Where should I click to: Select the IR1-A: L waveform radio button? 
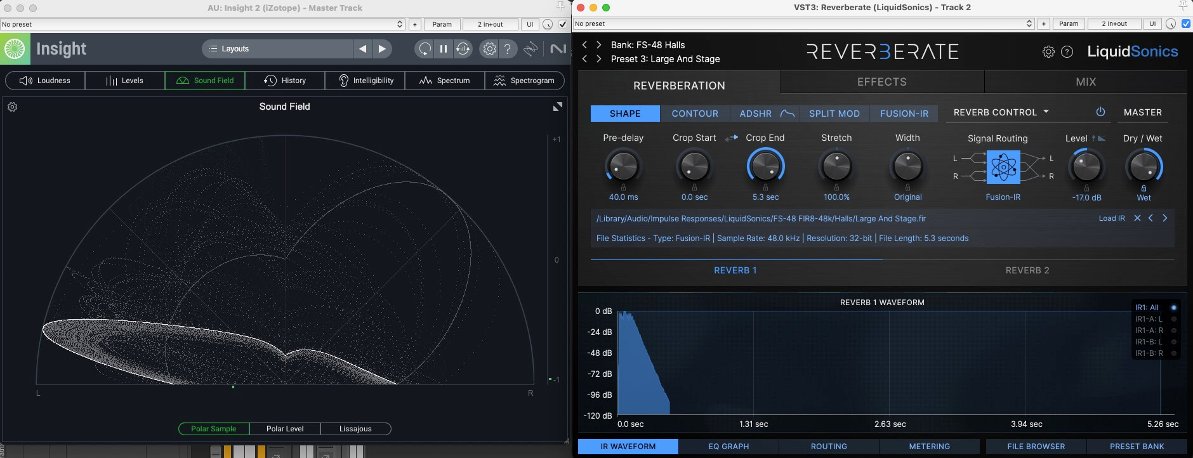click(1174, 319)
